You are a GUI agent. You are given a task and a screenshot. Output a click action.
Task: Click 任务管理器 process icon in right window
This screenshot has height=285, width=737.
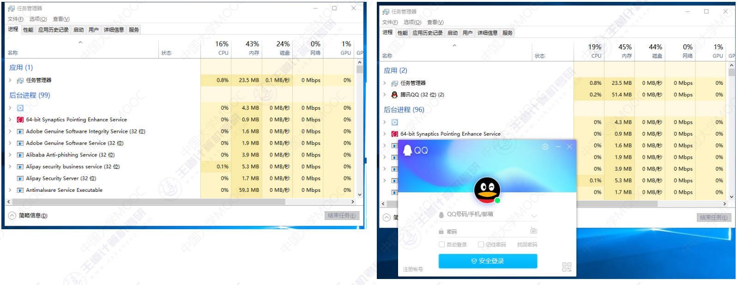pyautogui.click(x=394, y=83)
